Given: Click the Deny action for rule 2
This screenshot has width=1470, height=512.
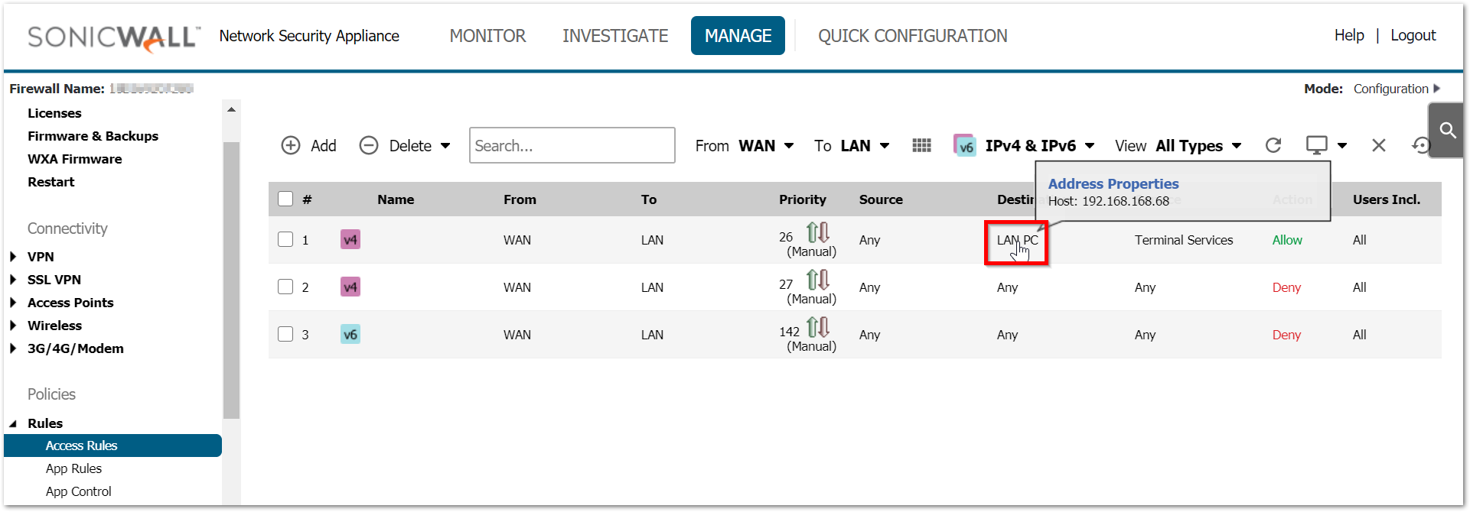Looking at the screenshot, I should point(1286,287).
